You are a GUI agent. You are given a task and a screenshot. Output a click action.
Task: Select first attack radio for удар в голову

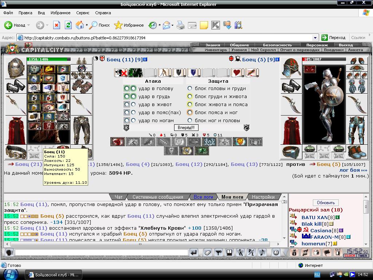click(127, 89)
